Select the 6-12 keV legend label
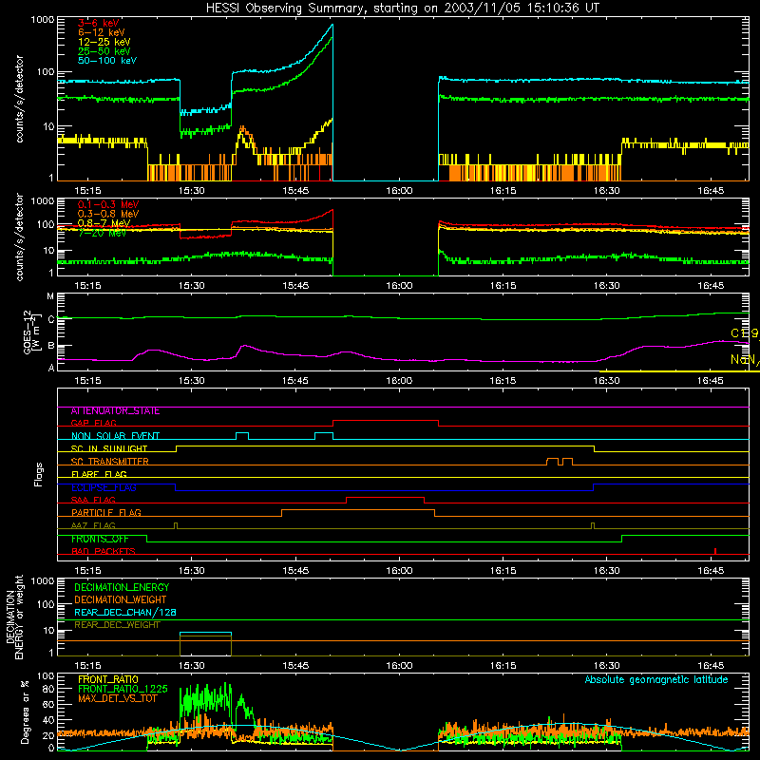This screenshot has height=760, width=760. click(x=102, y=32)
